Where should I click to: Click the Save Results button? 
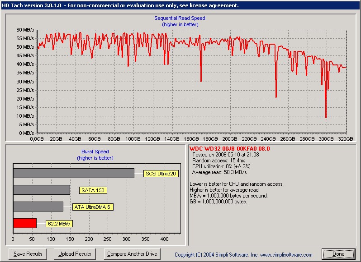point(28,254)
